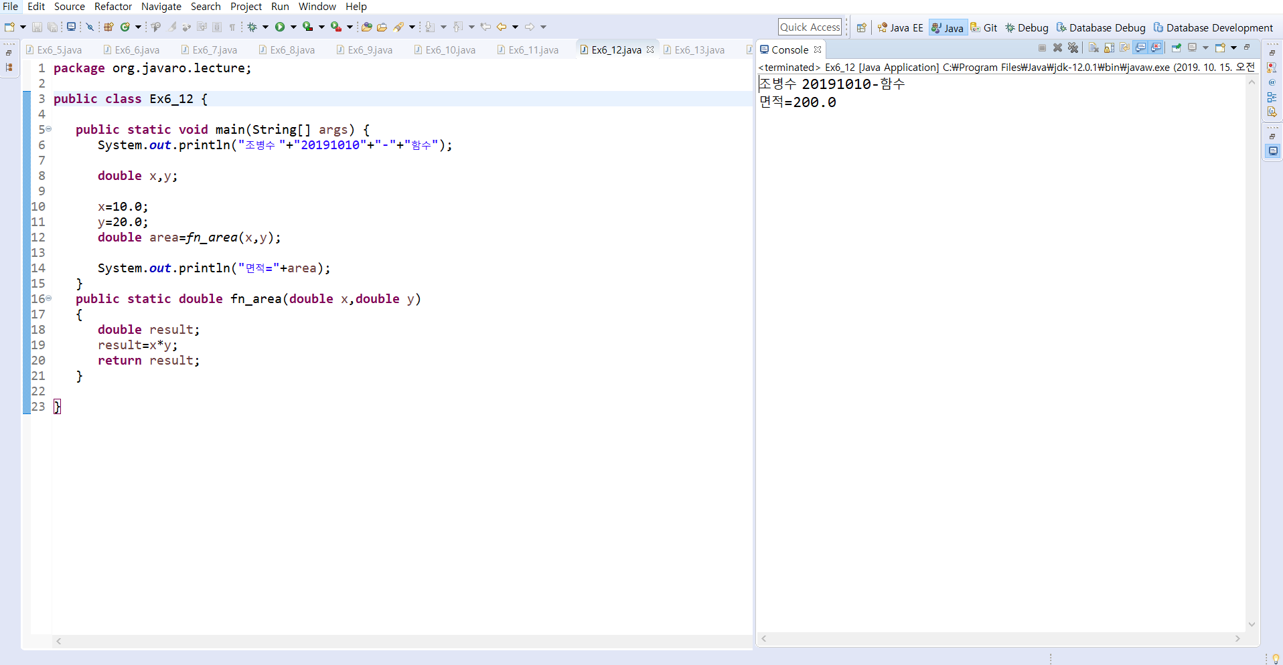
Task: Click the Save All icon
Action: [52, 27]
